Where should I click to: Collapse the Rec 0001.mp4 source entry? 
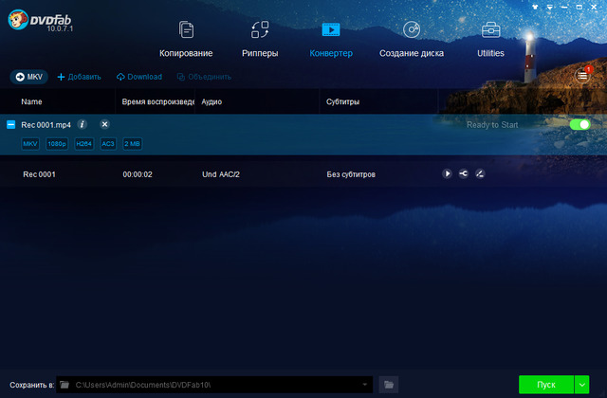10,124
